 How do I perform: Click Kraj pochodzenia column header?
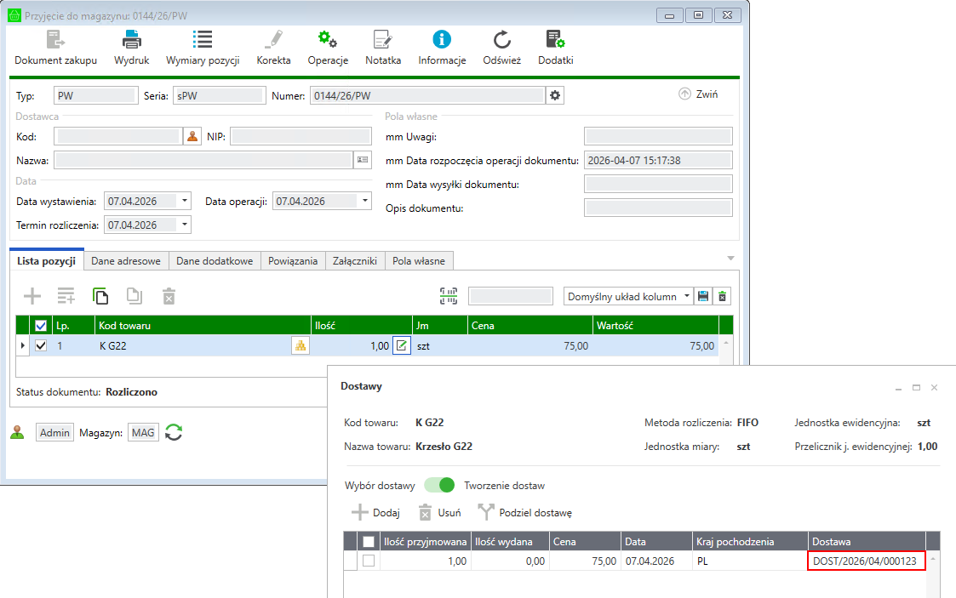click(751, 541)
